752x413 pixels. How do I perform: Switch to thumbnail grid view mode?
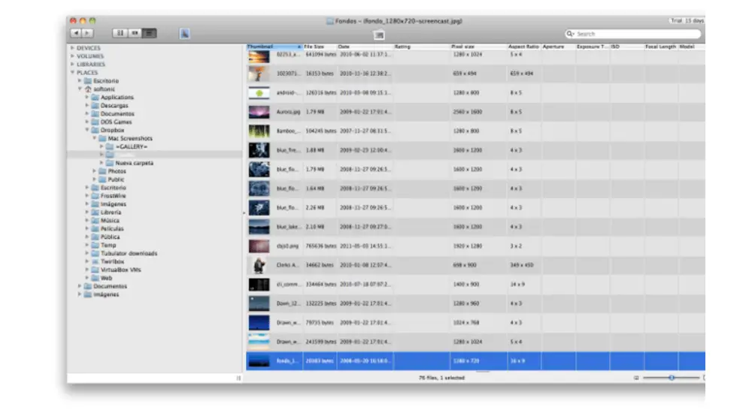tap(120, 33)
